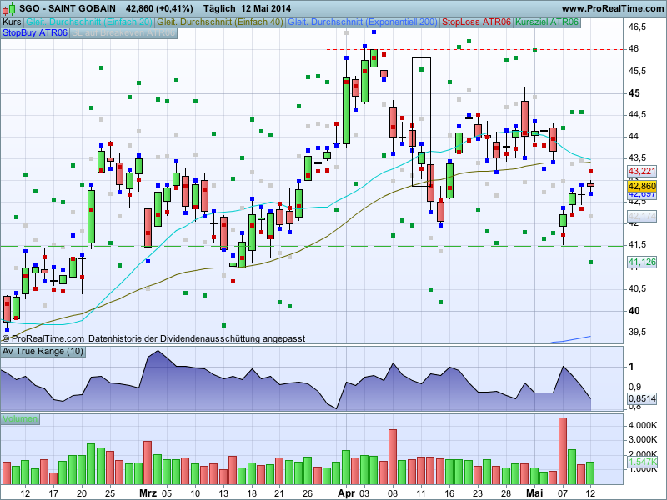Image resolution: width=667 pixels, height=500 pixels.
Task: Click the Mai month label on time axis
Action: [x=534, y=493]
